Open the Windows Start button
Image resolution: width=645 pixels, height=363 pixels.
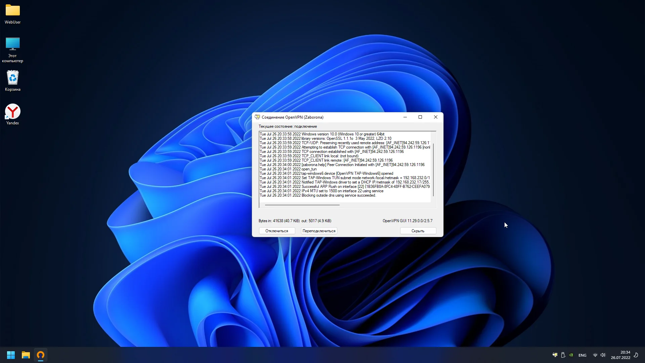click(11, 355)
